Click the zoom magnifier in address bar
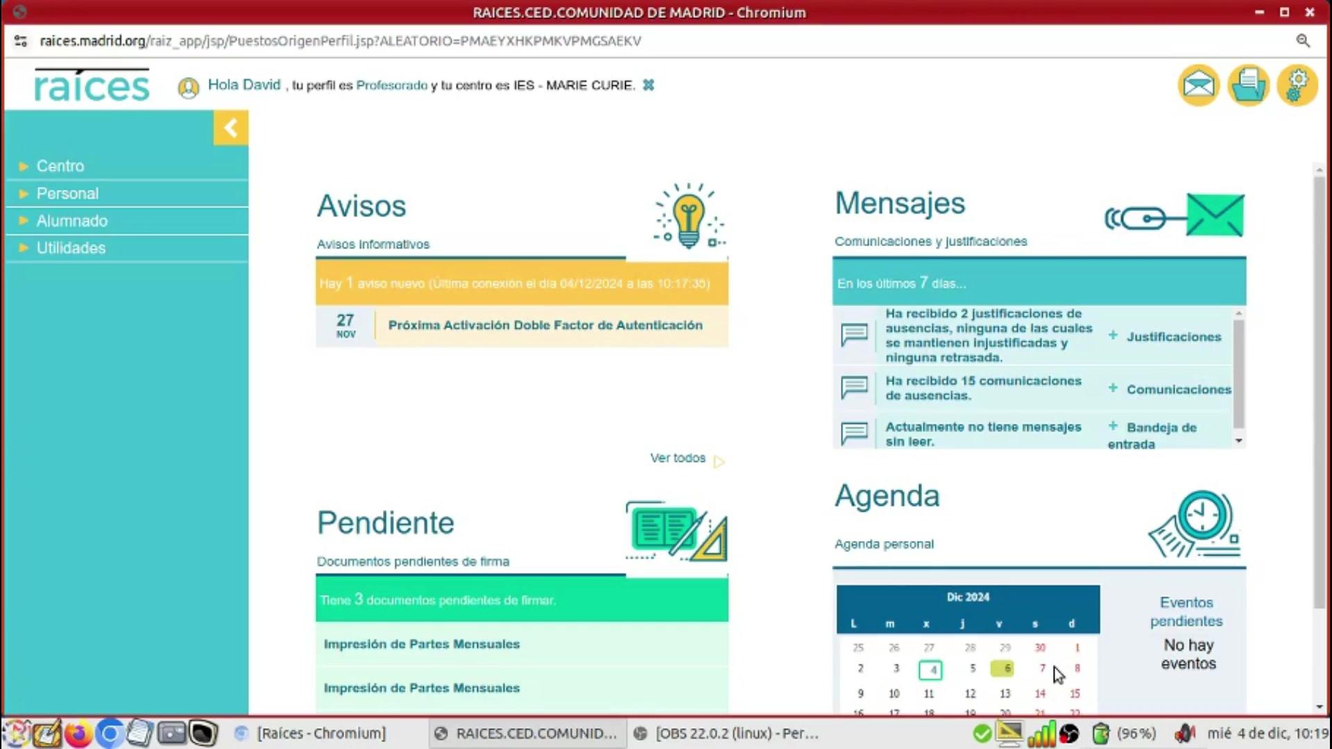Viewport: 1332px width, 749px height. (x=1303, y=41)
